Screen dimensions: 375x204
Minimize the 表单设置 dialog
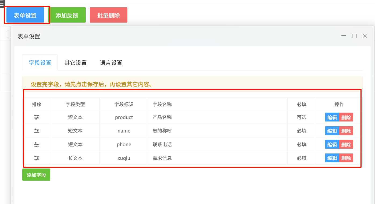[x=344, y=36]
